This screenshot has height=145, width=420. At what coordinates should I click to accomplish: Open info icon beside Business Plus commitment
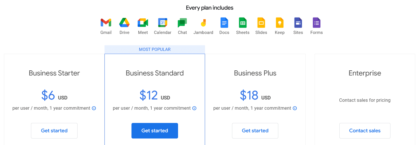tap(295, 108)
